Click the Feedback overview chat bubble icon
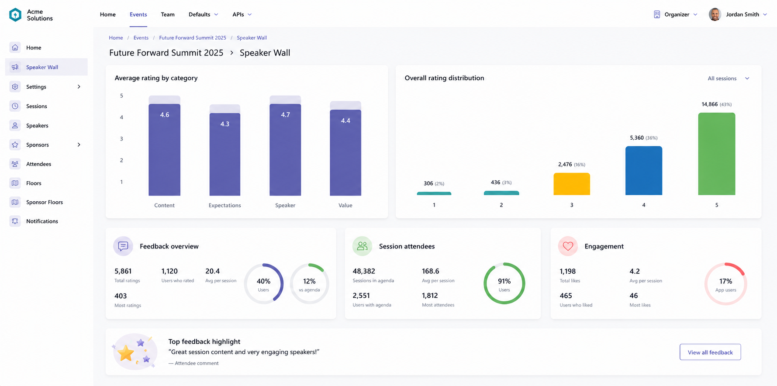 [x=123, y=246]
